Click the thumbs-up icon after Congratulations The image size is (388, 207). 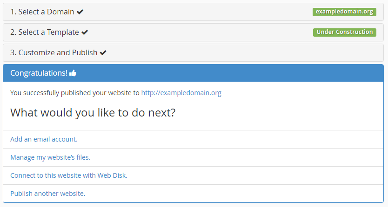point(73,73)
